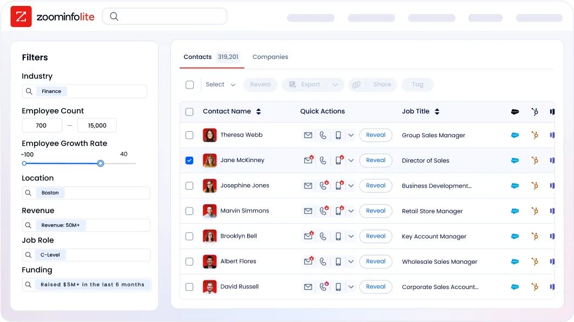The width and height of the screenshot is (574, 322).
Task: Select the Contacts tab
Action: pyautogui.click(x=197, y=57)
